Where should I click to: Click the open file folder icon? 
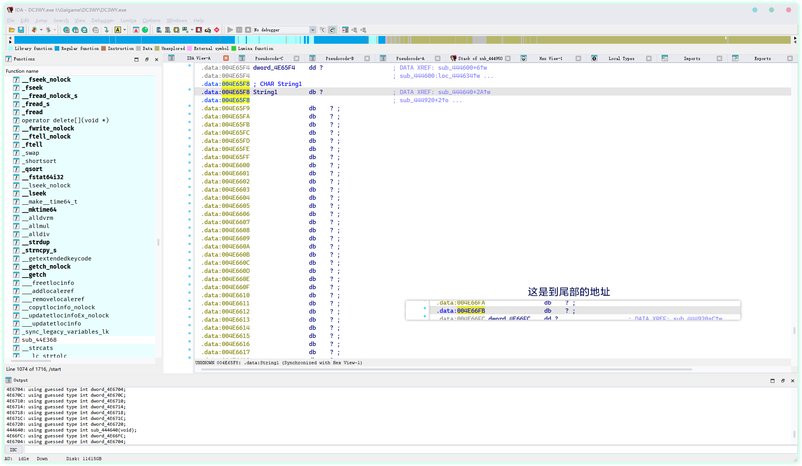(x=12, y=30)
